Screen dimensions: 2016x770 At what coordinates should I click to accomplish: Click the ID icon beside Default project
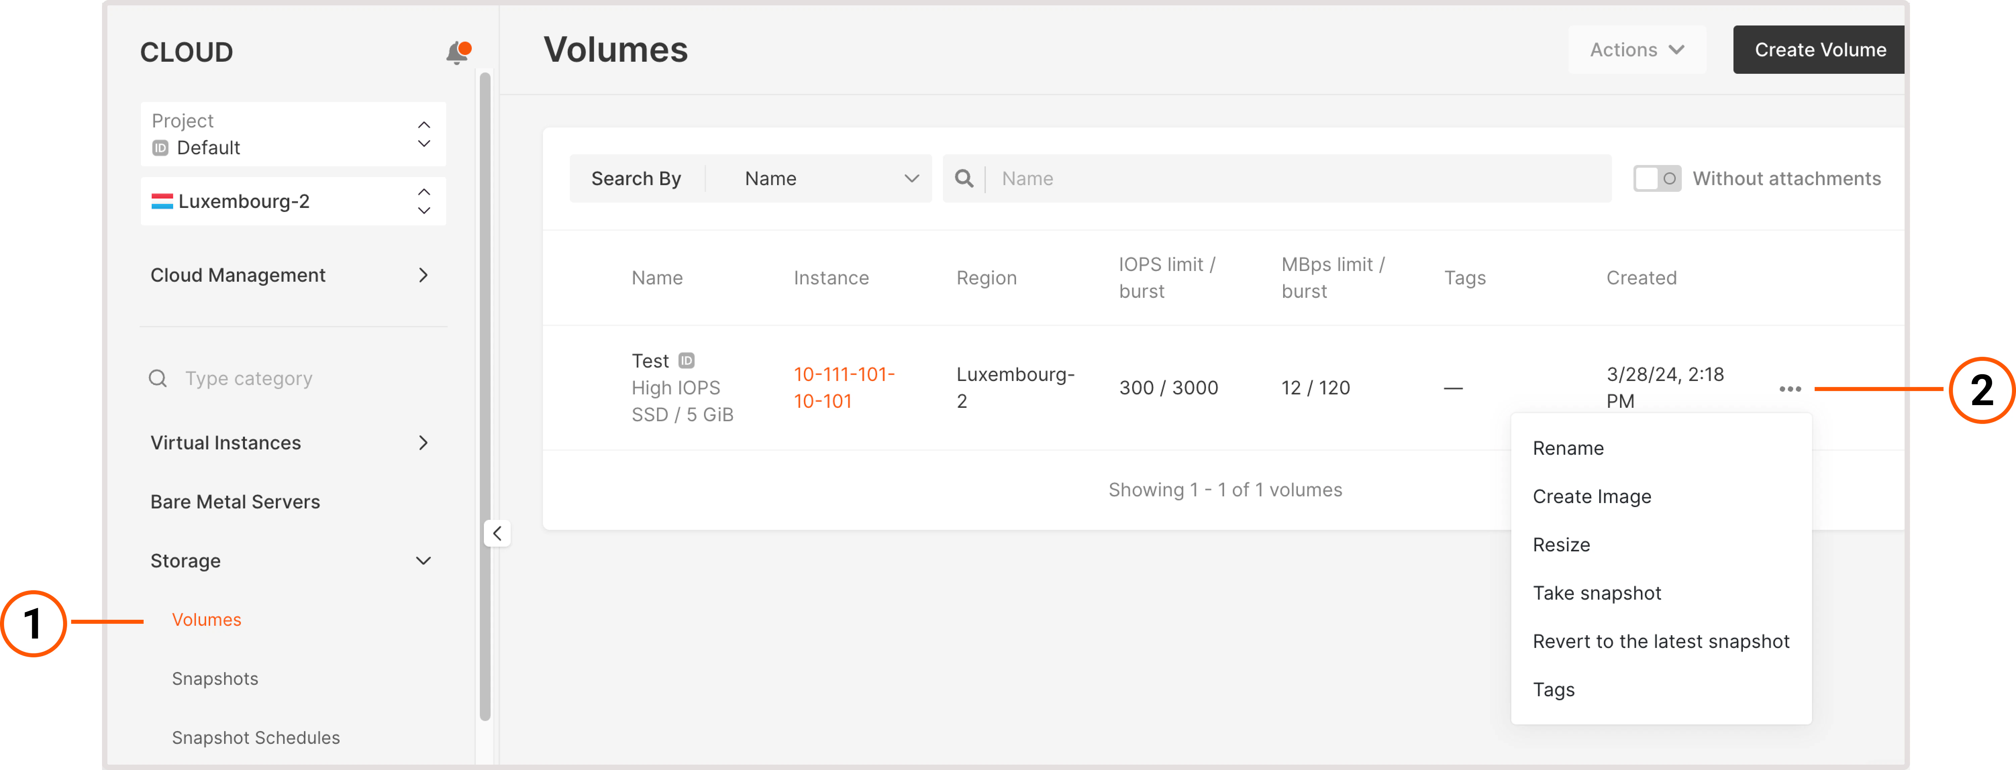pos(160,148)
